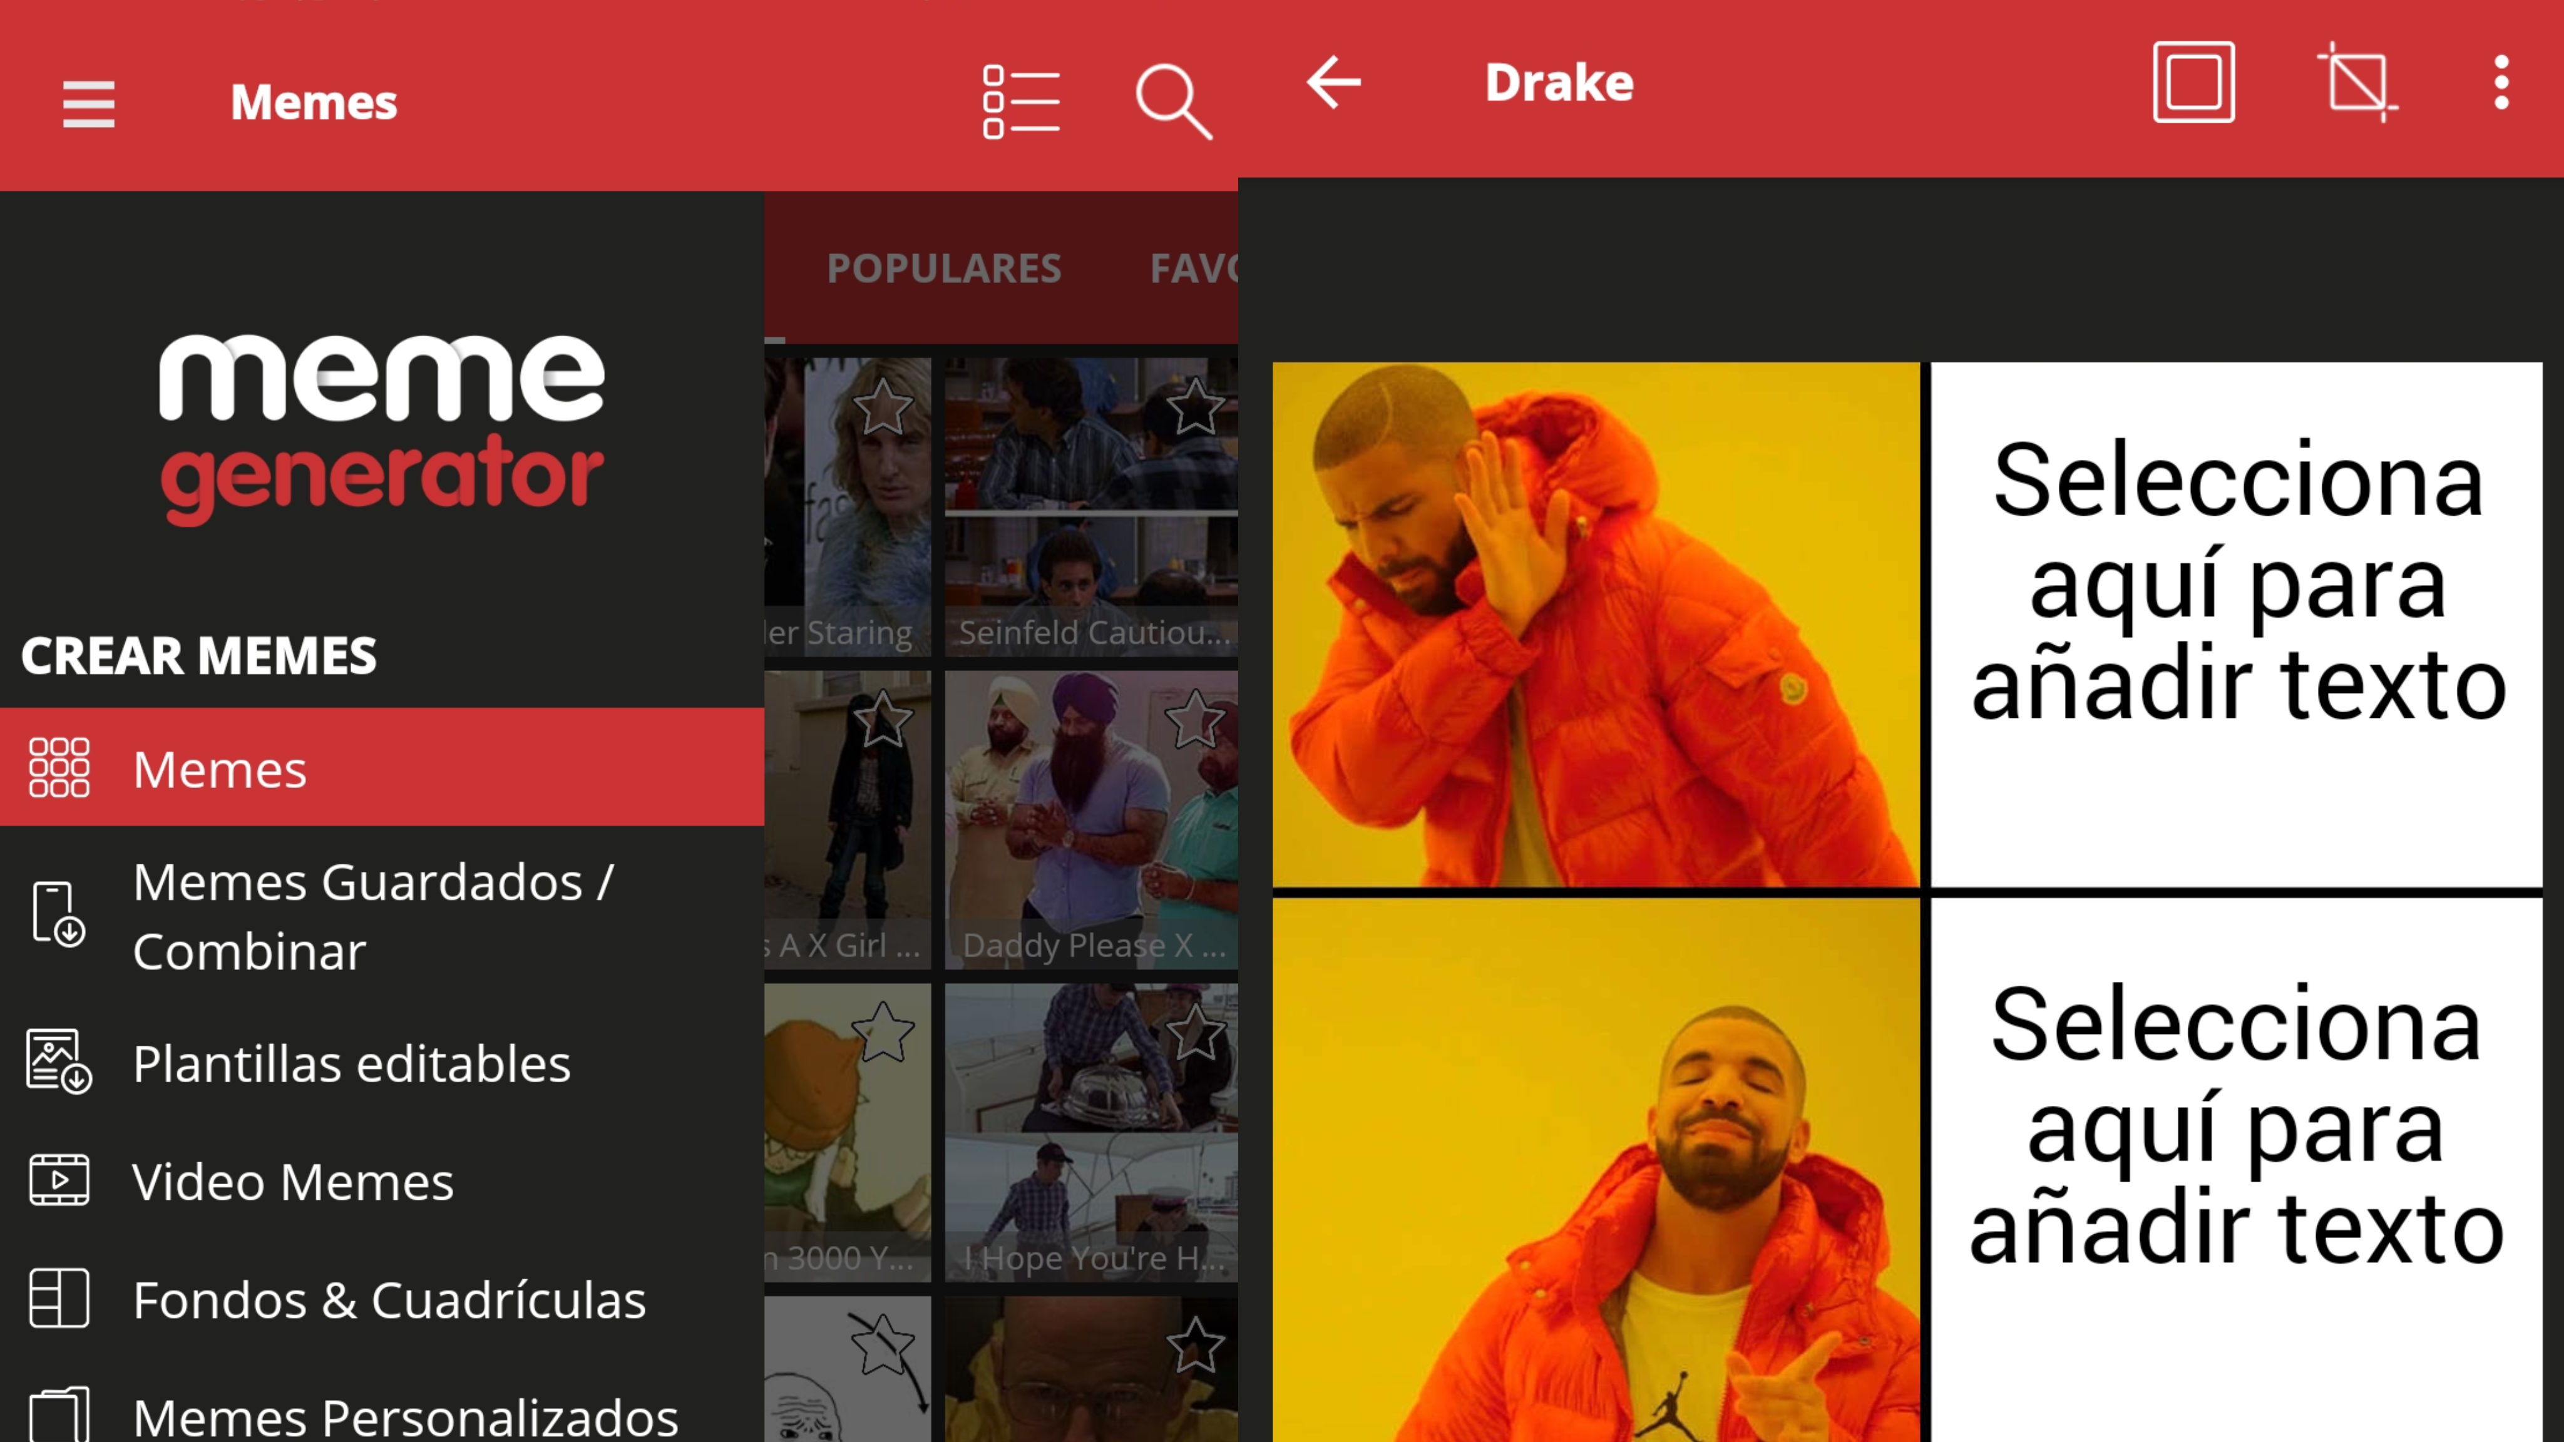This screenshot has height=1442, width=2564.
Task: Add text to the top Drake panel
Action: click(2237, 624)
